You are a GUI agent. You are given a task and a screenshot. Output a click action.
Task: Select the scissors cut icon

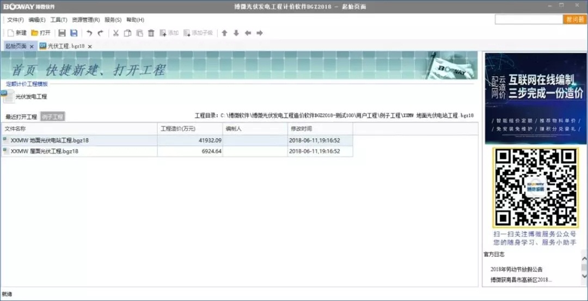click(x=116, y=33)
